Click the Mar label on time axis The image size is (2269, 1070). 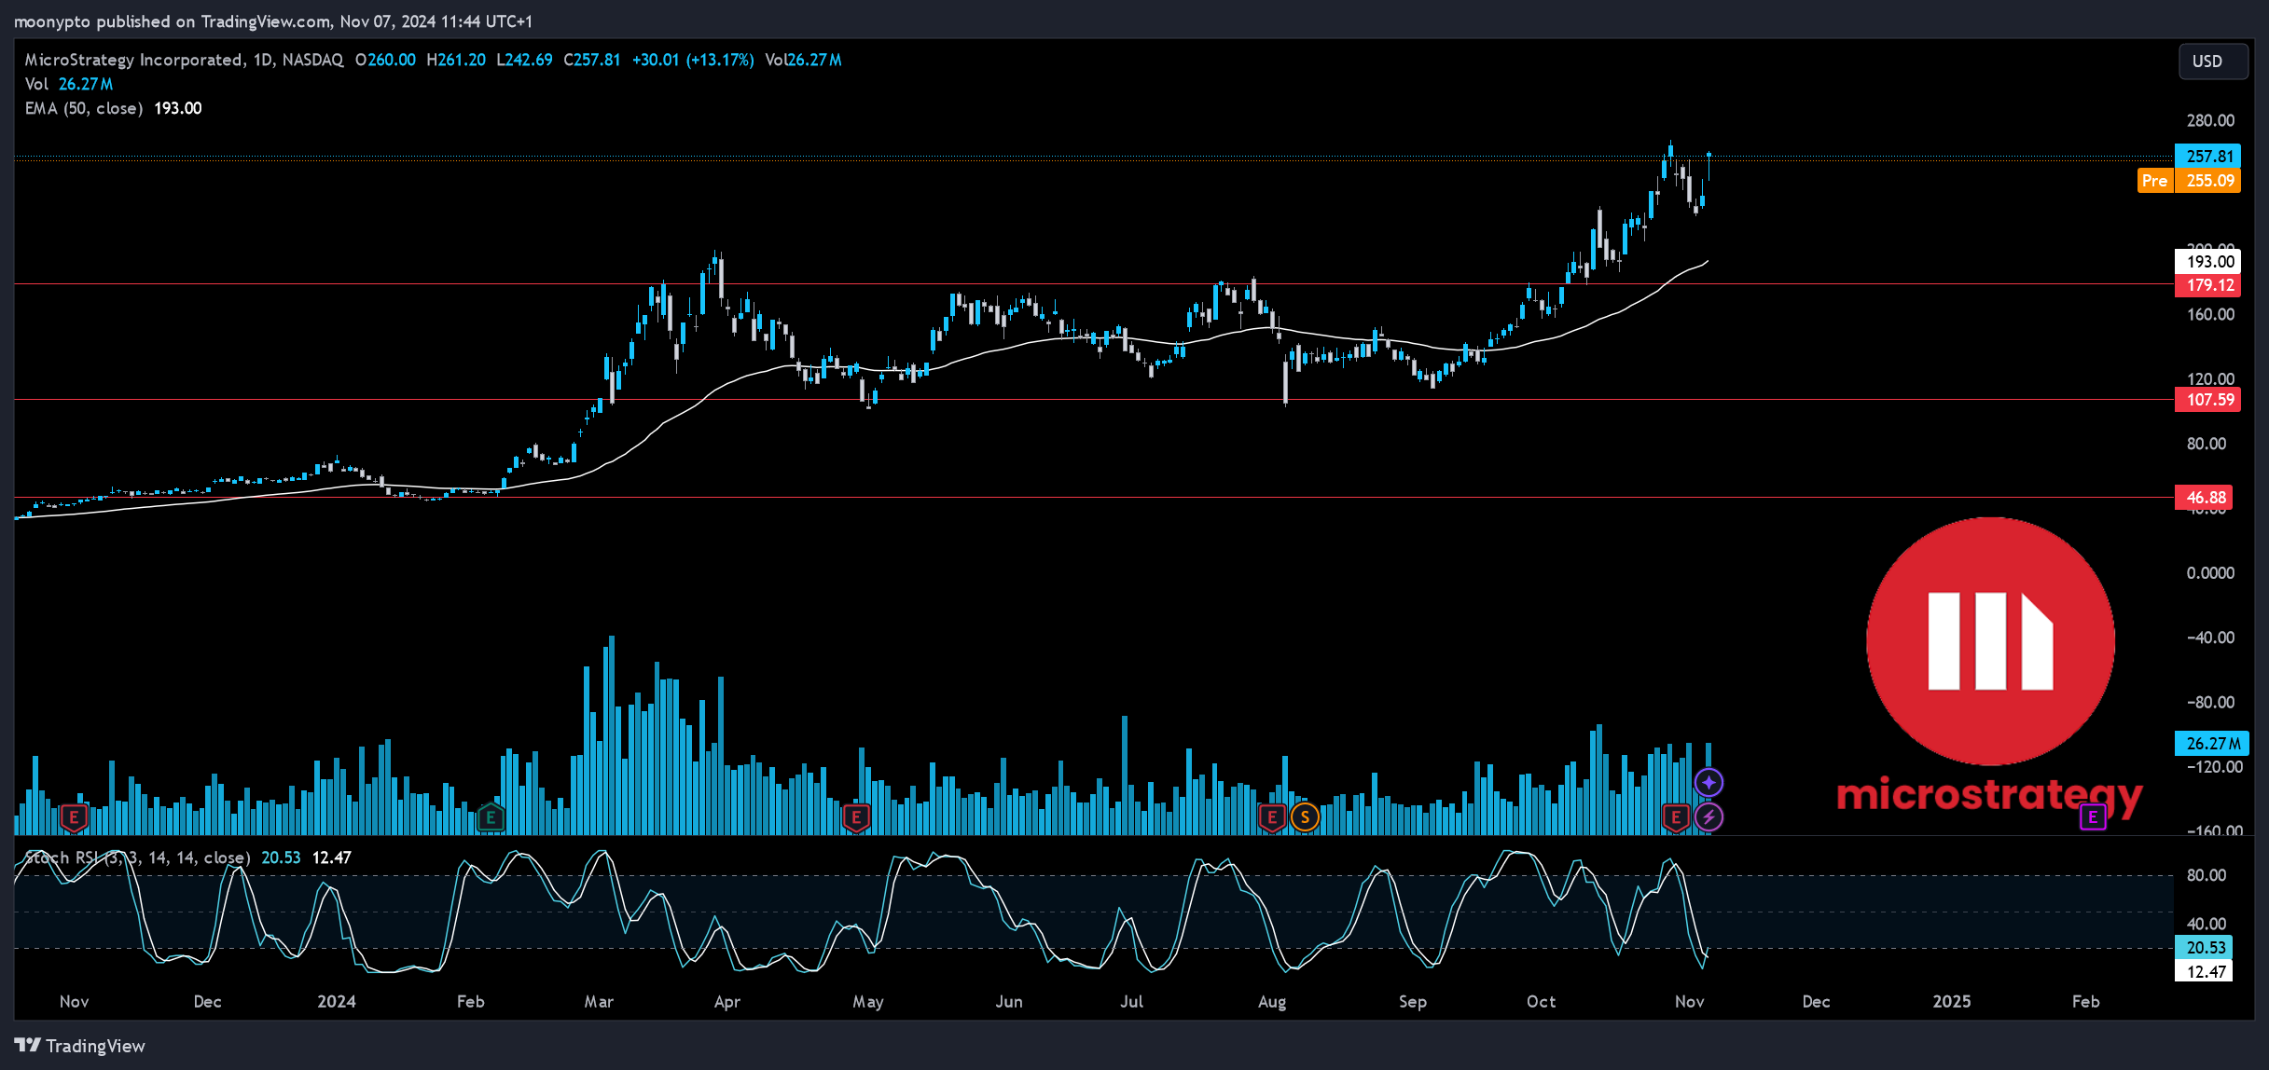click(x=599, y=1002)
